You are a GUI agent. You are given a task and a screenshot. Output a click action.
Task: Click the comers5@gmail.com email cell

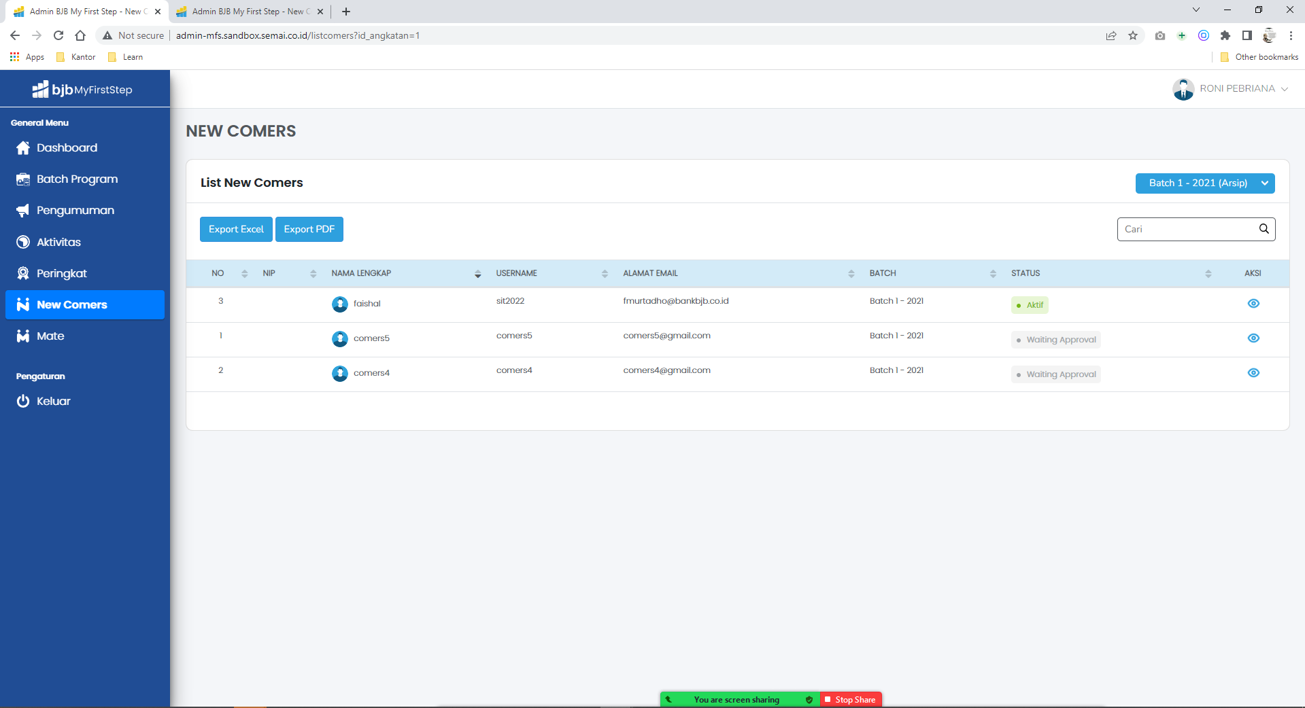[667, 336]
